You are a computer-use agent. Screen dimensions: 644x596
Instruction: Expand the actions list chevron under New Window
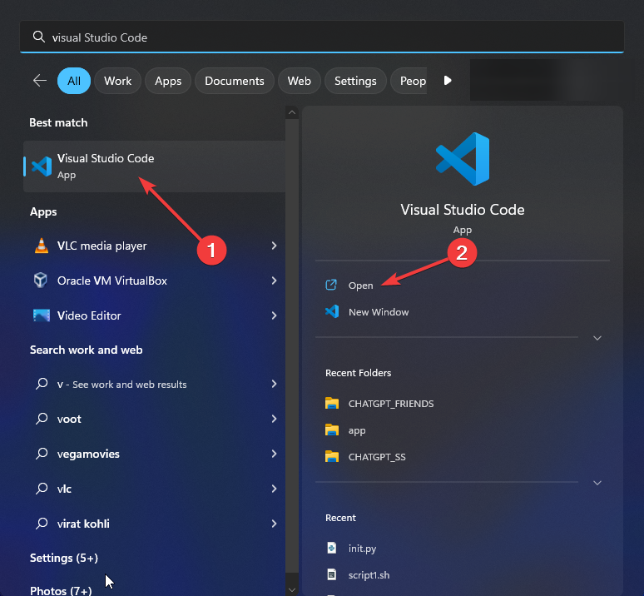[x=597, y=338]
